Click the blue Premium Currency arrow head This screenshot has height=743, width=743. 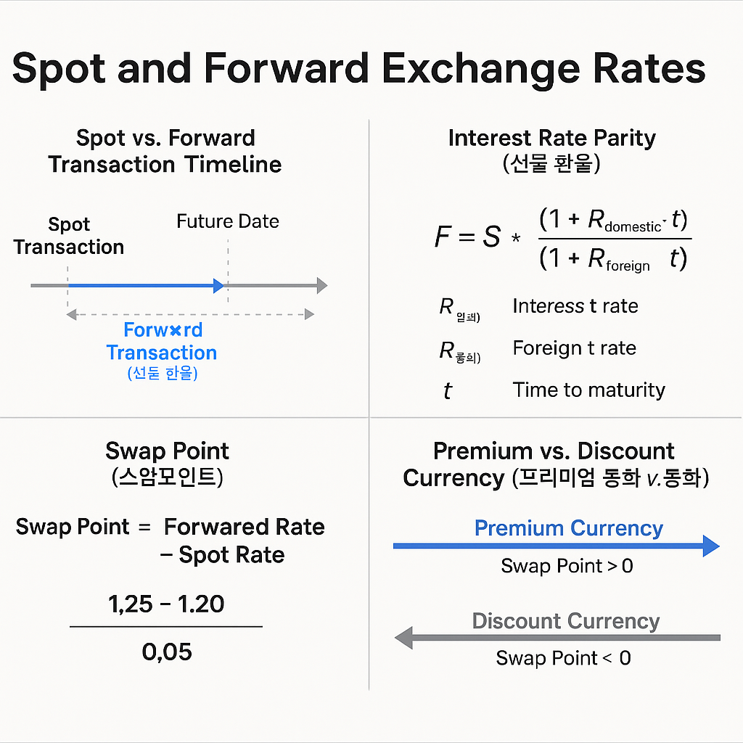click(x=710, y=546)
